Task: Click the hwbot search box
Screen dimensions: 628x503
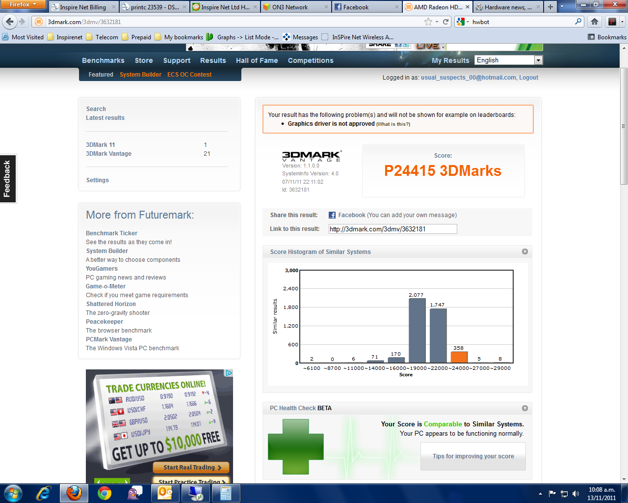Action: click(523, 22)
